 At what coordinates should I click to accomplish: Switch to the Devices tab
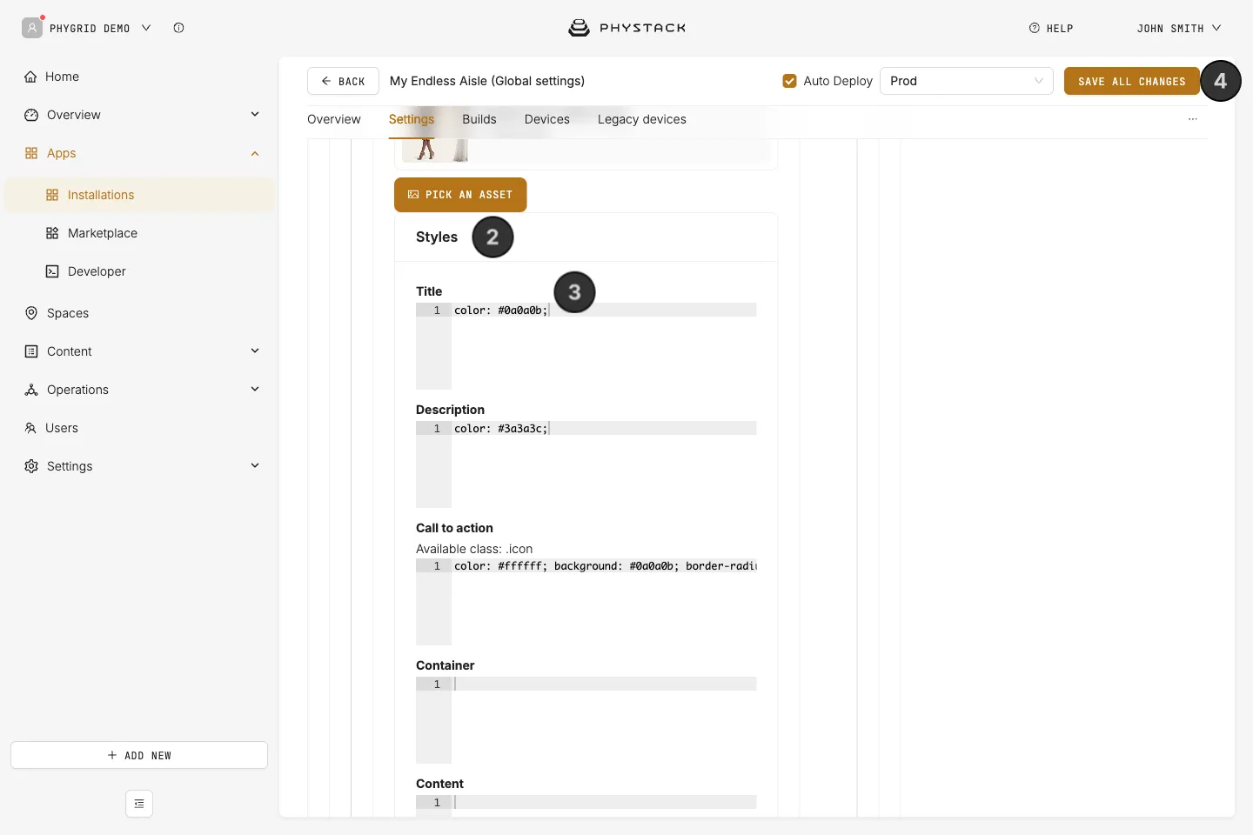pos(547,119)
